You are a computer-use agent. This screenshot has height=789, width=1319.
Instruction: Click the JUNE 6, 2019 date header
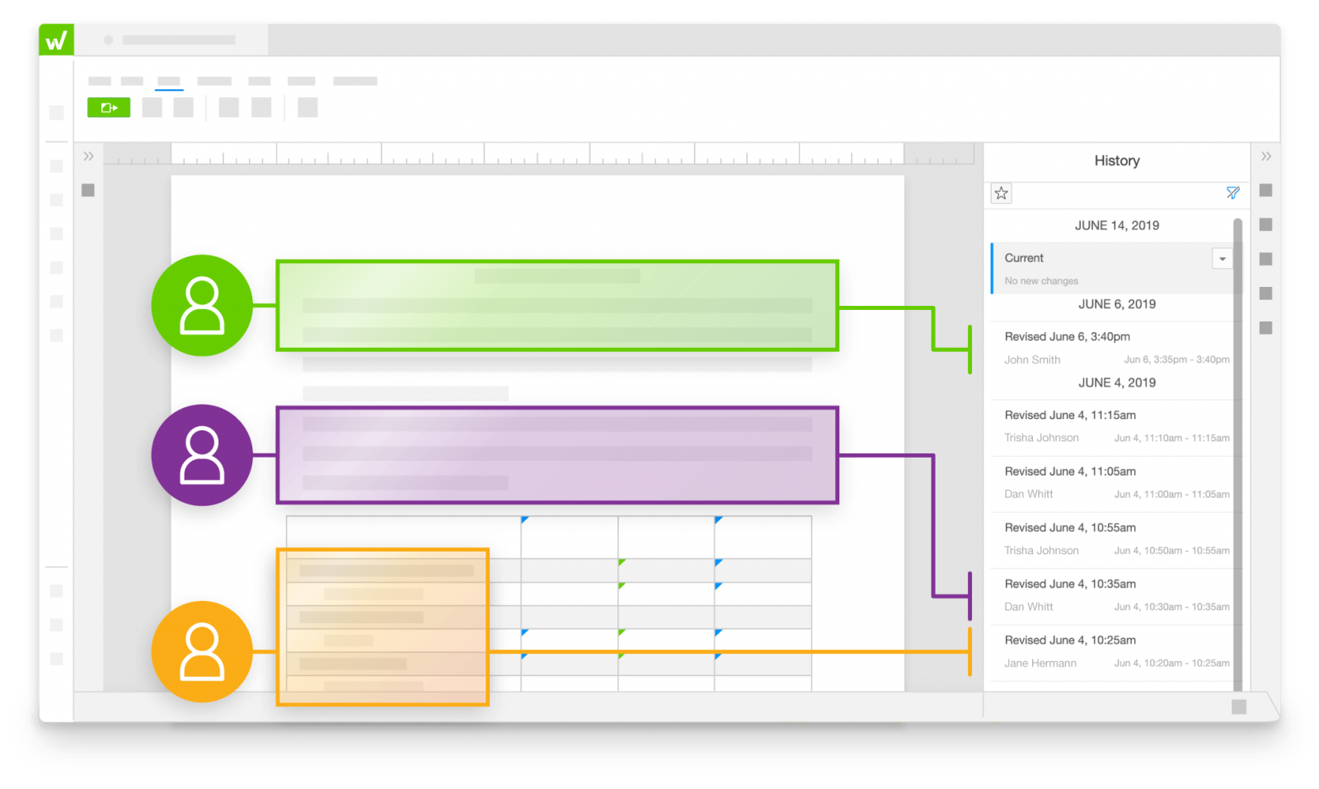(1116, 304)
